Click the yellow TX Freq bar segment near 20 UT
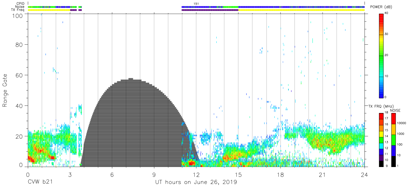Screen dimensions: 410x189 (x=301, y=10)
